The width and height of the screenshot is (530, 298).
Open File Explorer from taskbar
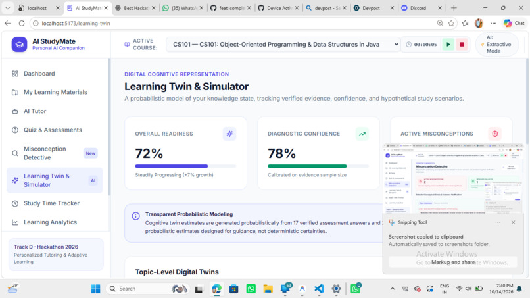click(268, 289)
